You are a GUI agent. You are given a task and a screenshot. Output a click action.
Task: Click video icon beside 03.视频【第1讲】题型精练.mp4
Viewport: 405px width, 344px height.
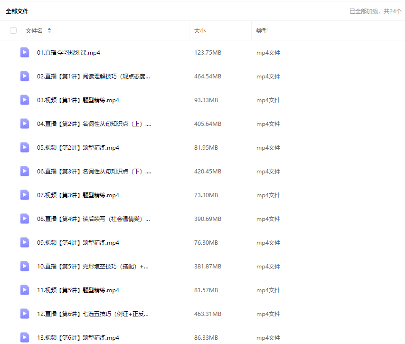coord(25,100)
